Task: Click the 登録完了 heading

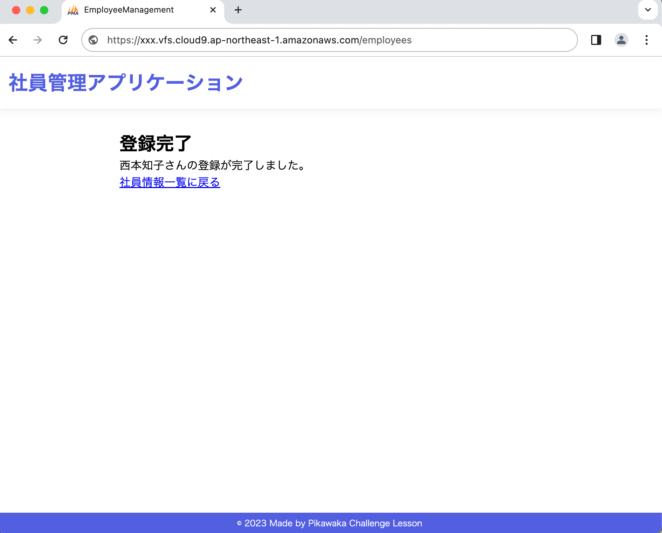Action: point(156,144)
